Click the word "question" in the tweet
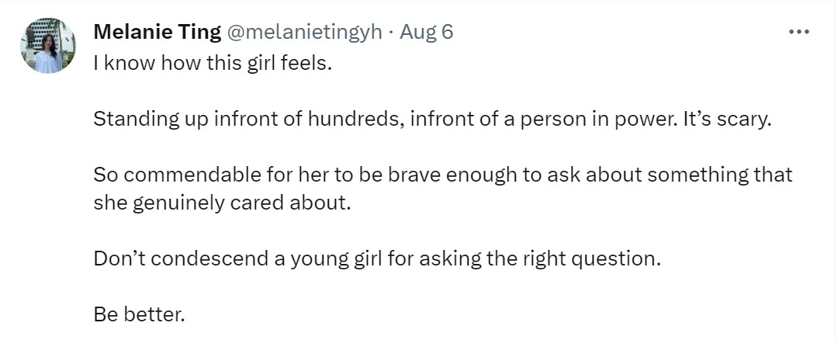The image size is (838, 340). pyautogui.click(x=616, y=258)
